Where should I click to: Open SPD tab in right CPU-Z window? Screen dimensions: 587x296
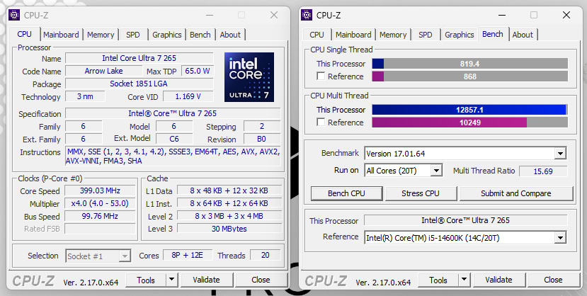click(x=426, y=35)
